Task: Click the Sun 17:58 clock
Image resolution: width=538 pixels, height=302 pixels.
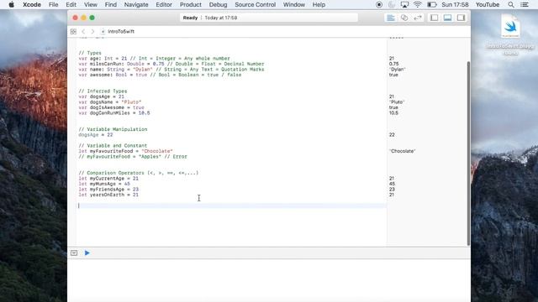Action: click(455, 4)
